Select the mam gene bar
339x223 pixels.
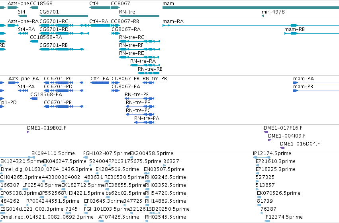pos(251,8)
